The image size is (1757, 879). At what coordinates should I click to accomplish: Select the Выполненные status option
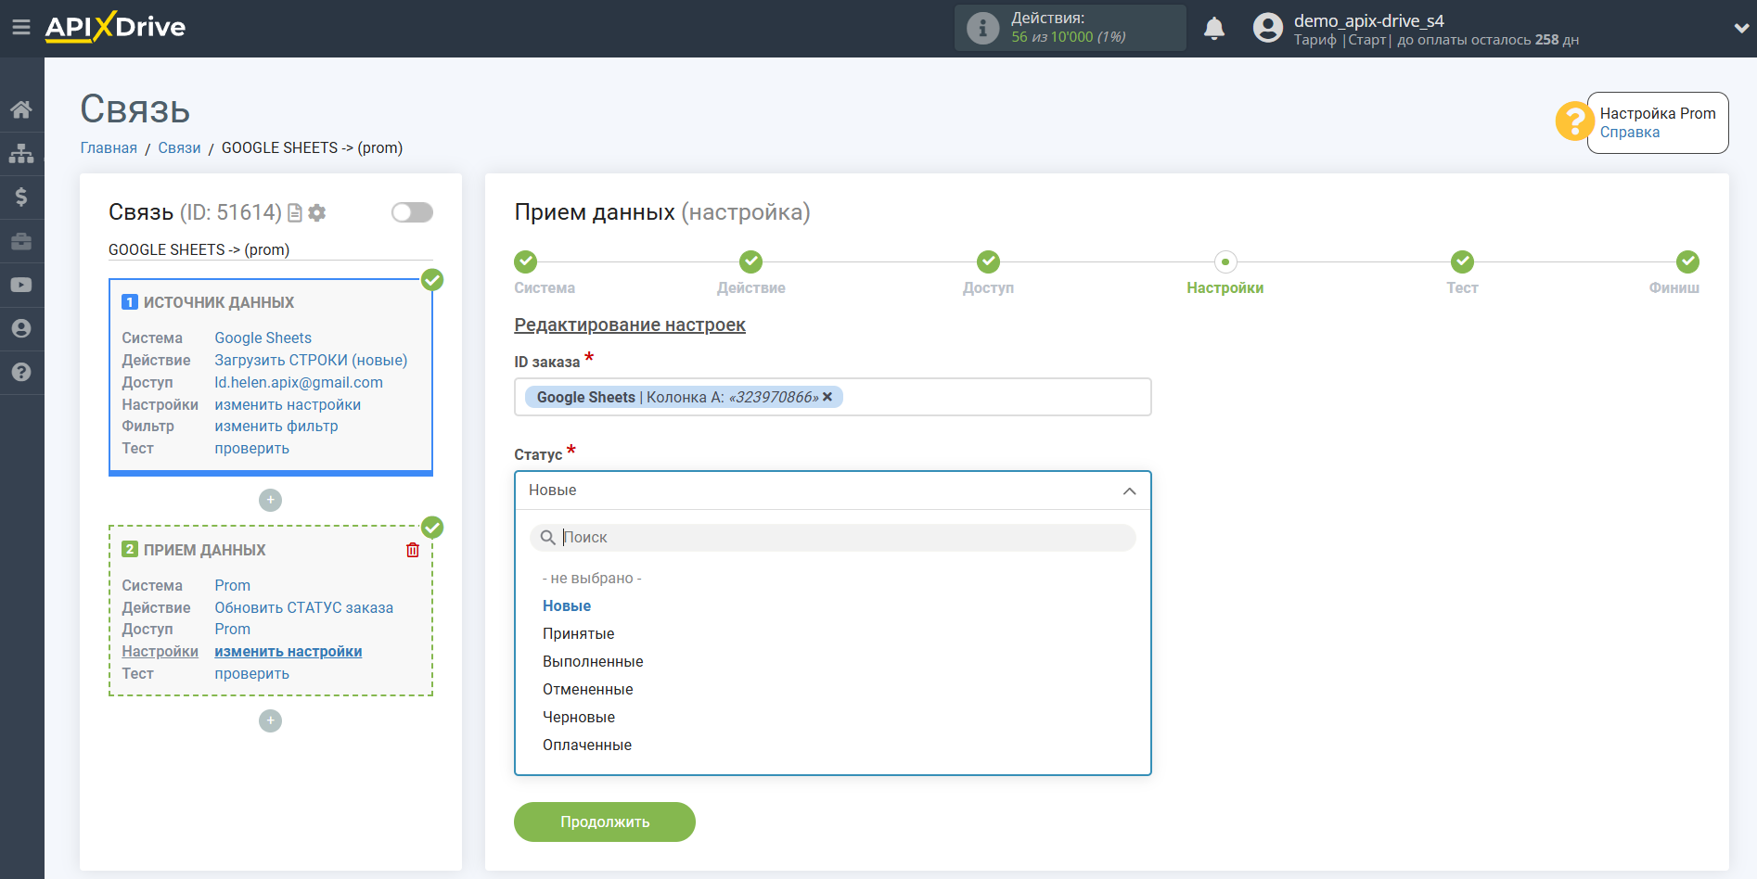click(x=593, y=662)
